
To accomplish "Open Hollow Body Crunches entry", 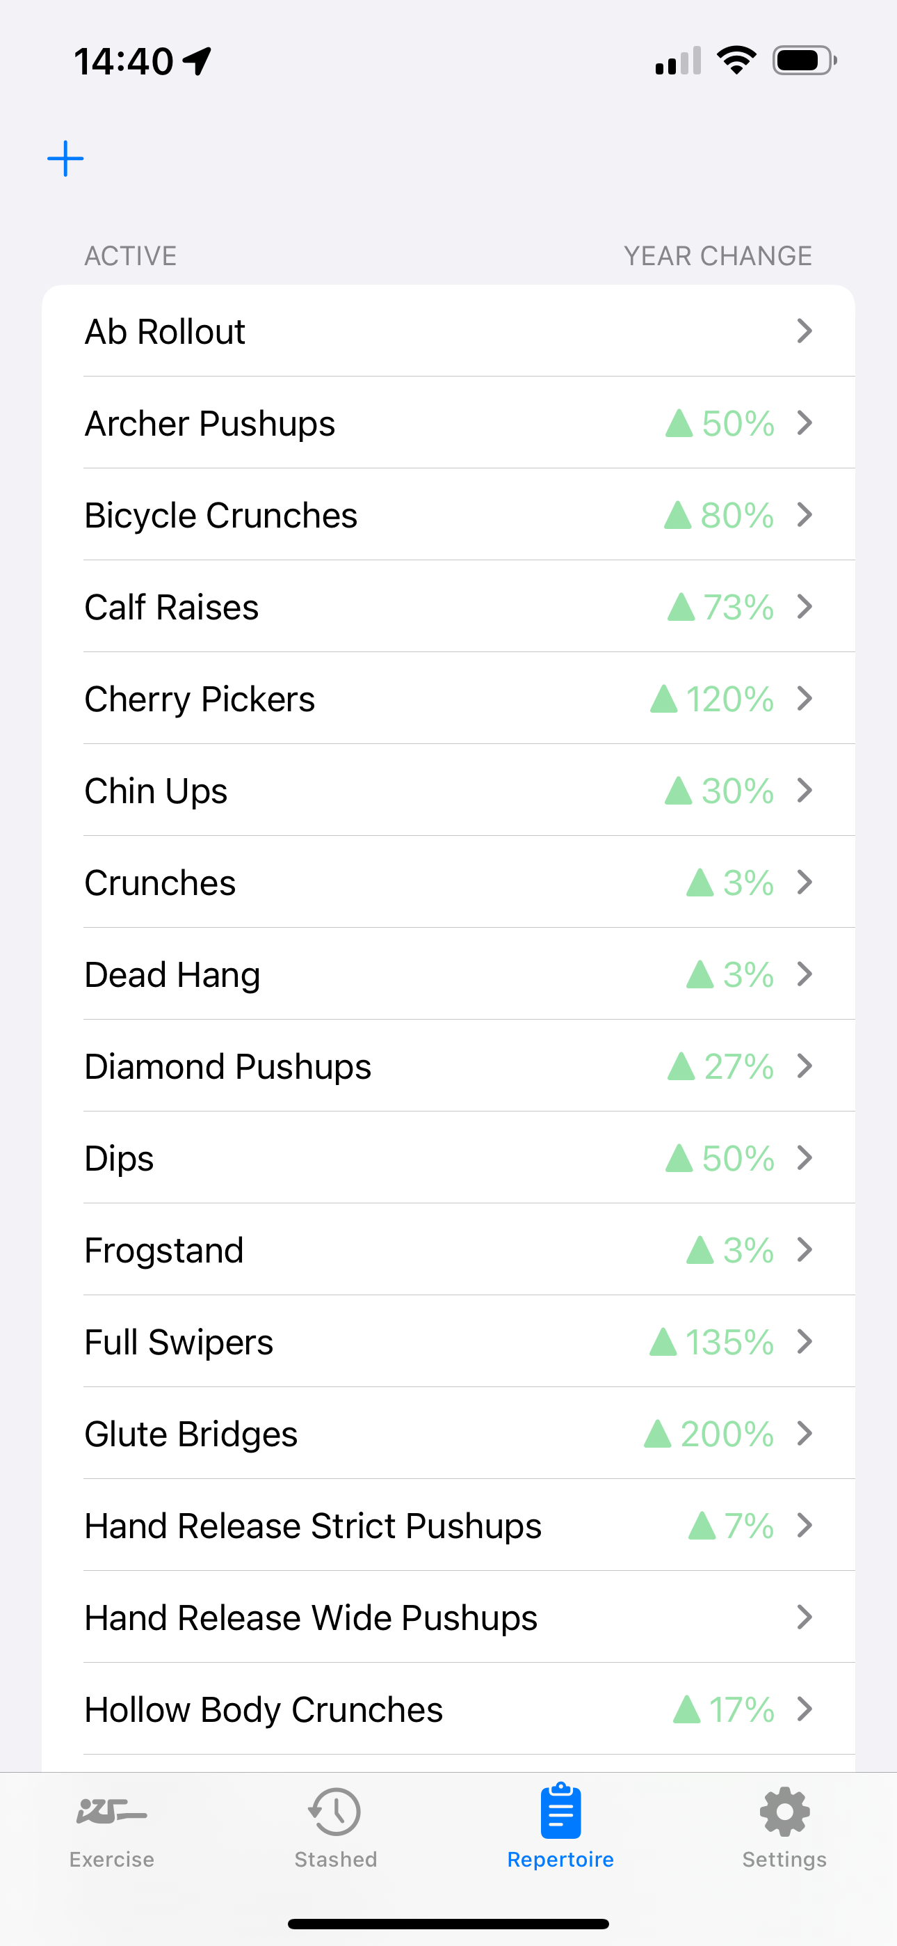I will click(x=448, y=1709).
